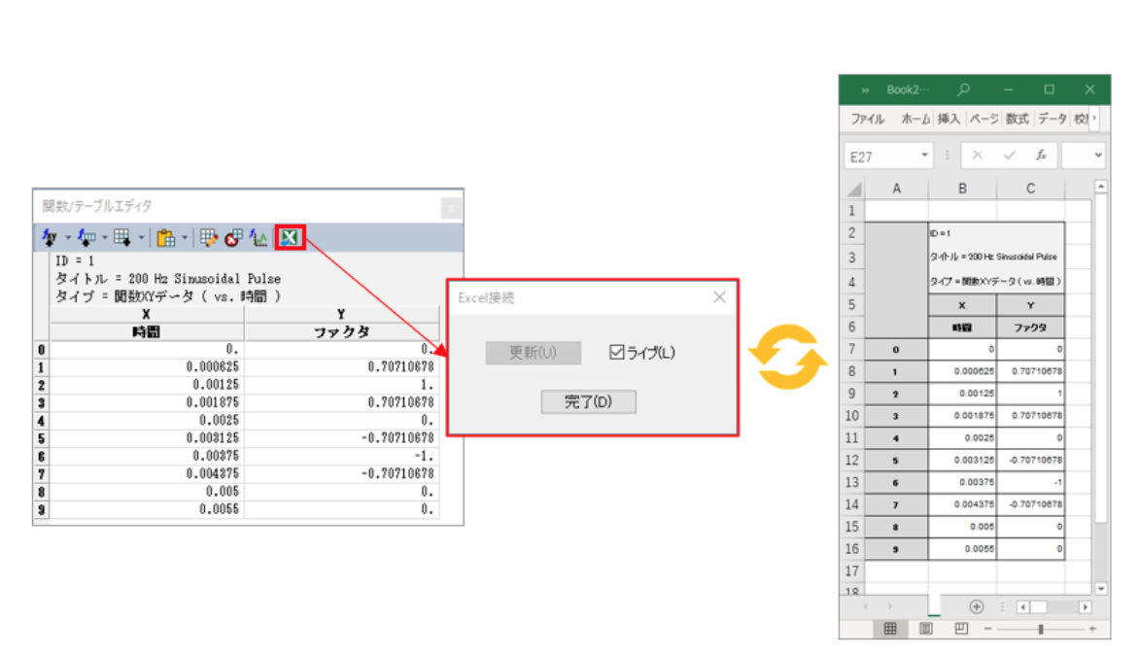The width and height of the screenshot is (1139, 655).
Task: Click the clipboard paste icon in editor toolbar
Action: (x=165, y=237)
